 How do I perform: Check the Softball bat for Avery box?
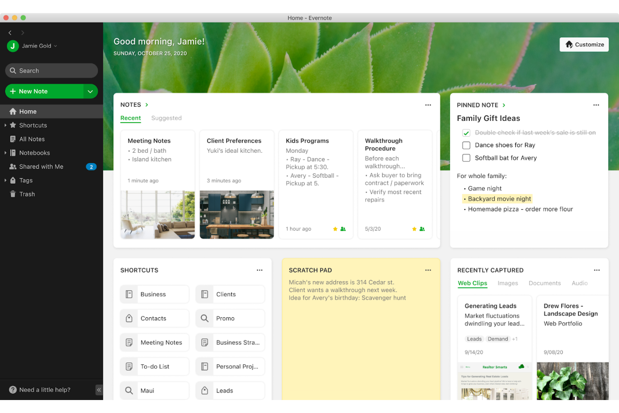click(x=466, y=158)
